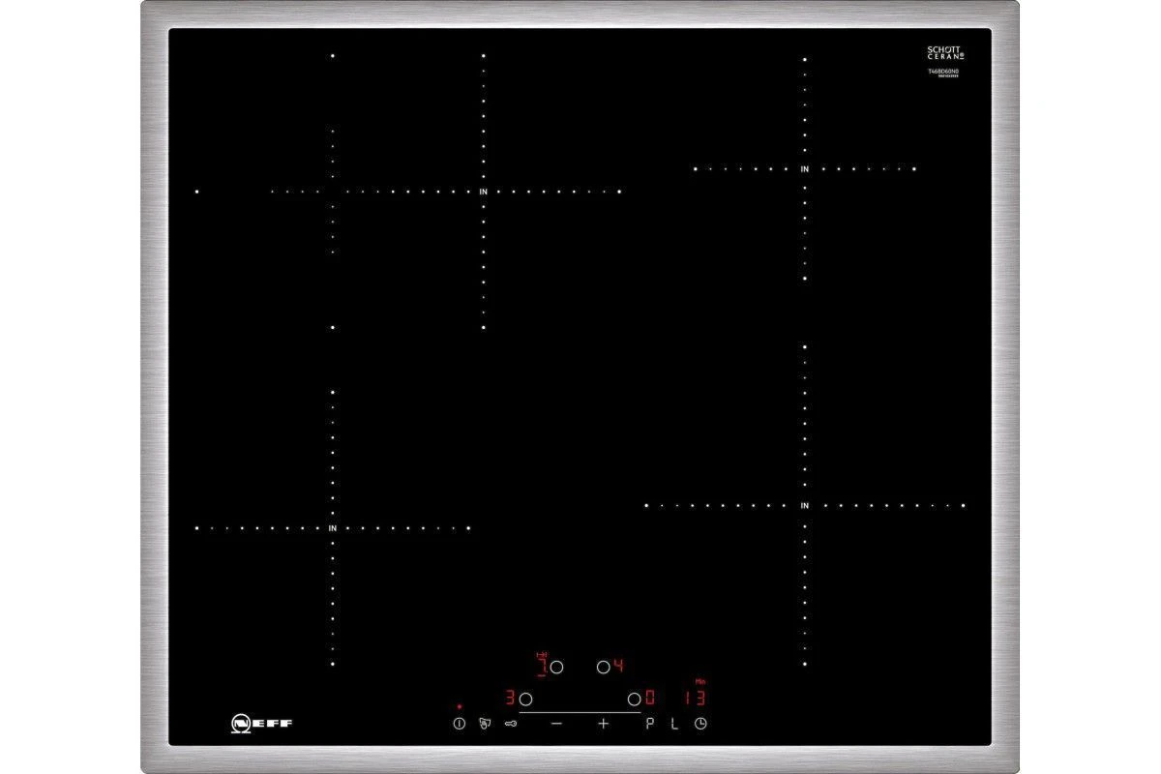The height and width of the screenshot is (774, 1161).
Task: Tap the red heat level 3 display
Action: 509,698
